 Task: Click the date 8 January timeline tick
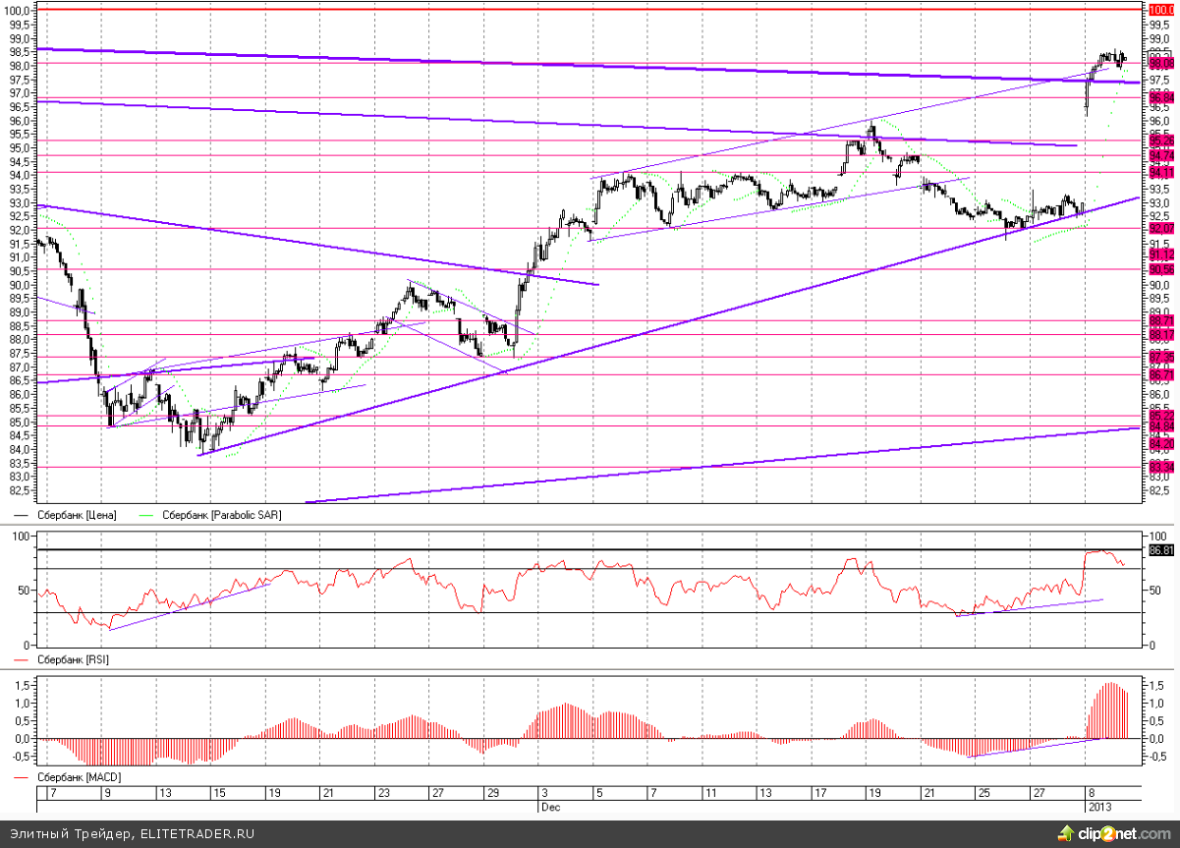pyautogui.click(x=1089, y=792)
